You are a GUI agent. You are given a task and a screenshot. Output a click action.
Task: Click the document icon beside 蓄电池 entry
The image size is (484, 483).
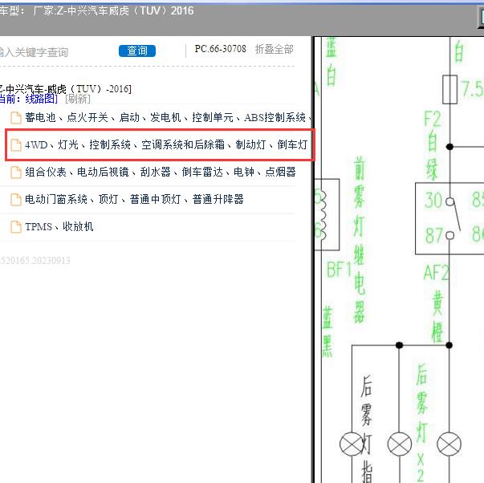[16, 118]
